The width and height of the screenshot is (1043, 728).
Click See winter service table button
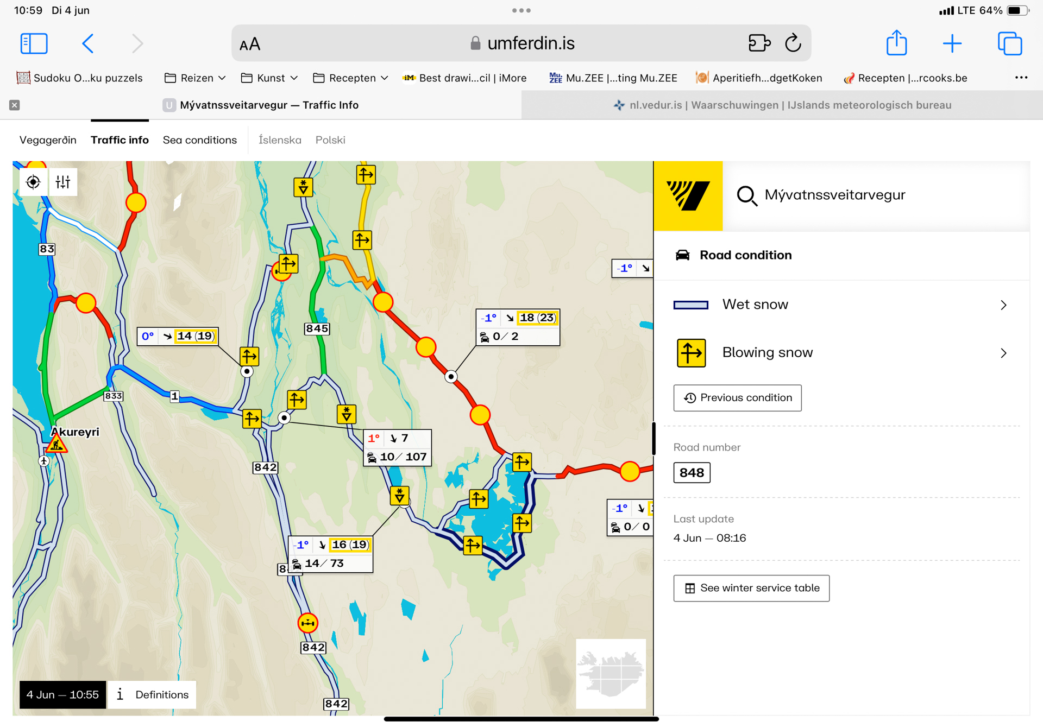pos(751,588)
